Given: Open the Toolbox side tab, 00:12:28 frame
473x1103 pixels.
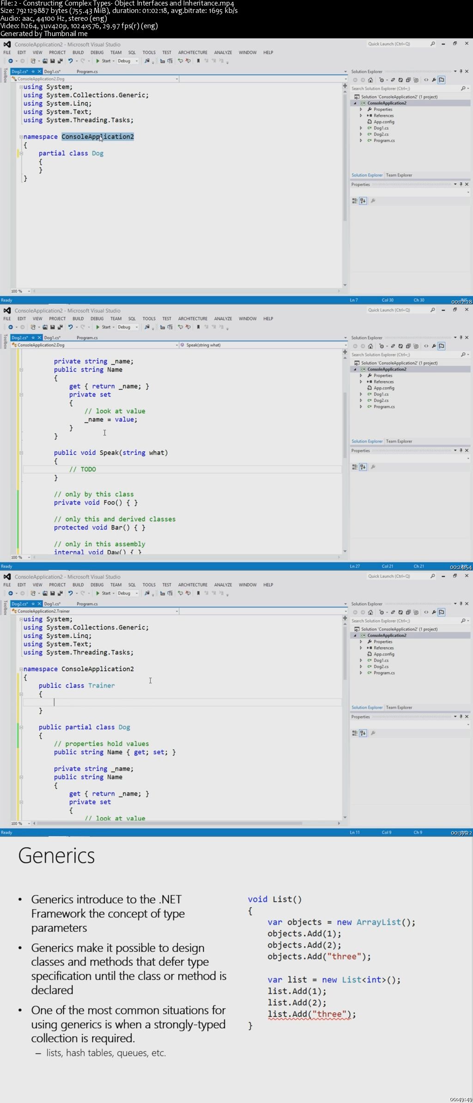Looking at the screenshot, I should point(5,76).
